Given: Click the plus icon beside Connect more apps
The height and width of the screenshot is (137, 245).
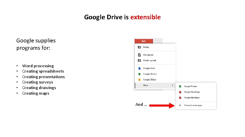Looking at the screenshot, I should (180, 105).
